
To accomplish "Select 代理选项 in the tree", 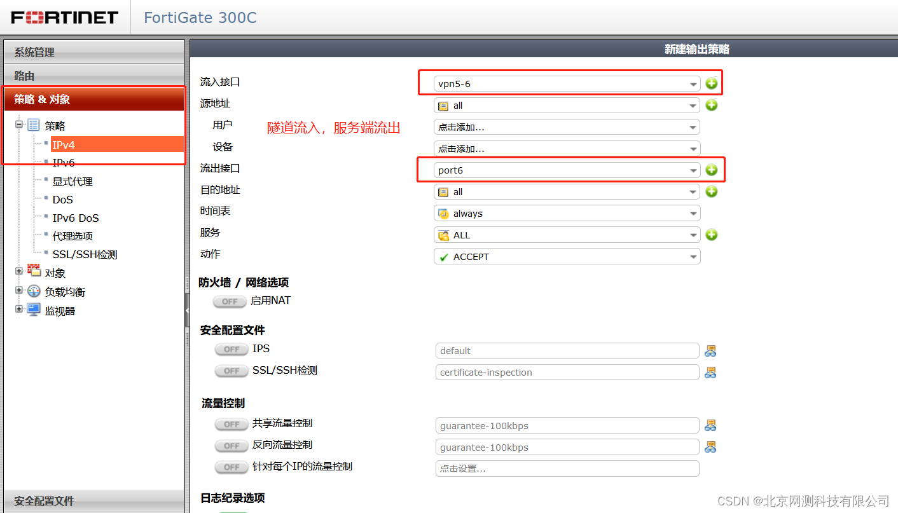I will pos(73,236).
